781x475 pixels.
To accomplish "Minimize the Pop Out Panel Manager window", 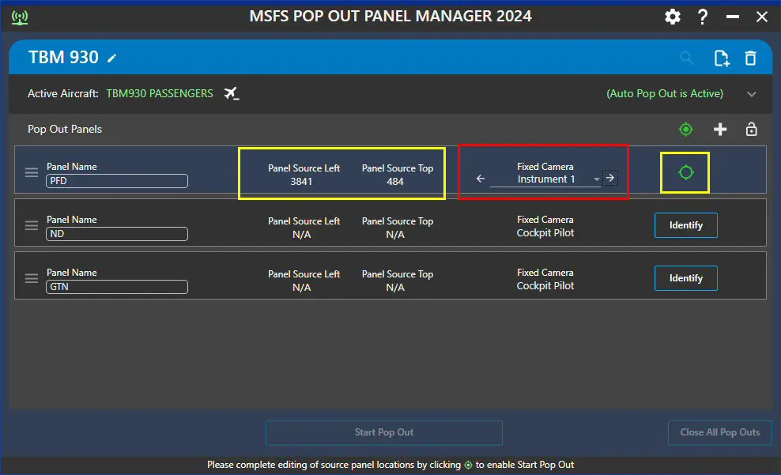I will coord(732,17).
